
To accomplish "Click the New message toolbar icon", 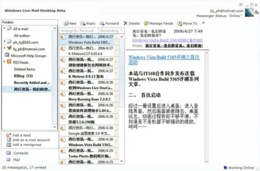I will [x=66, y=24].
